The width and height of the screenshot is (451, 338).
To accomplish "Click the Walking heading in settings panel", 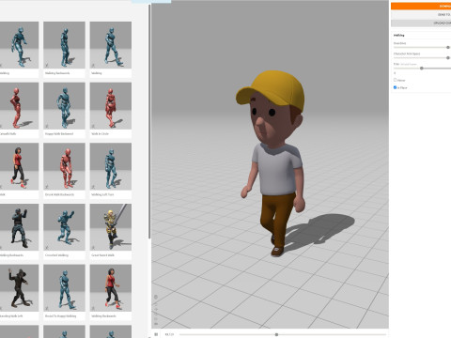I will point(398,36).
